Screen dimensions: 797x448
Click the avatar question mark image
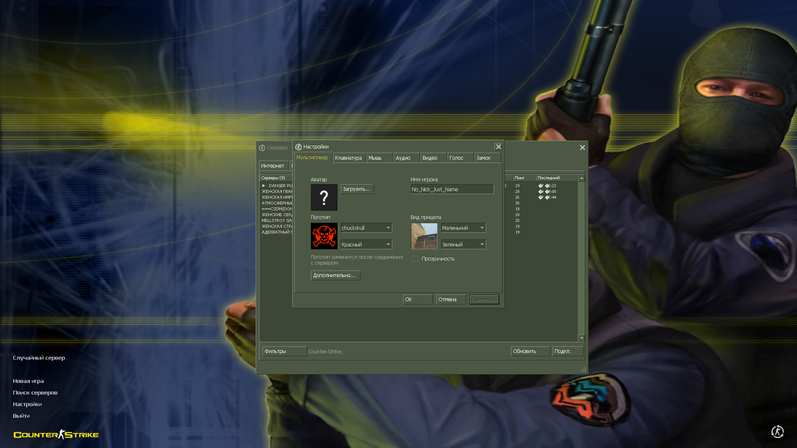pyautogui.click(x=324, y=197)
